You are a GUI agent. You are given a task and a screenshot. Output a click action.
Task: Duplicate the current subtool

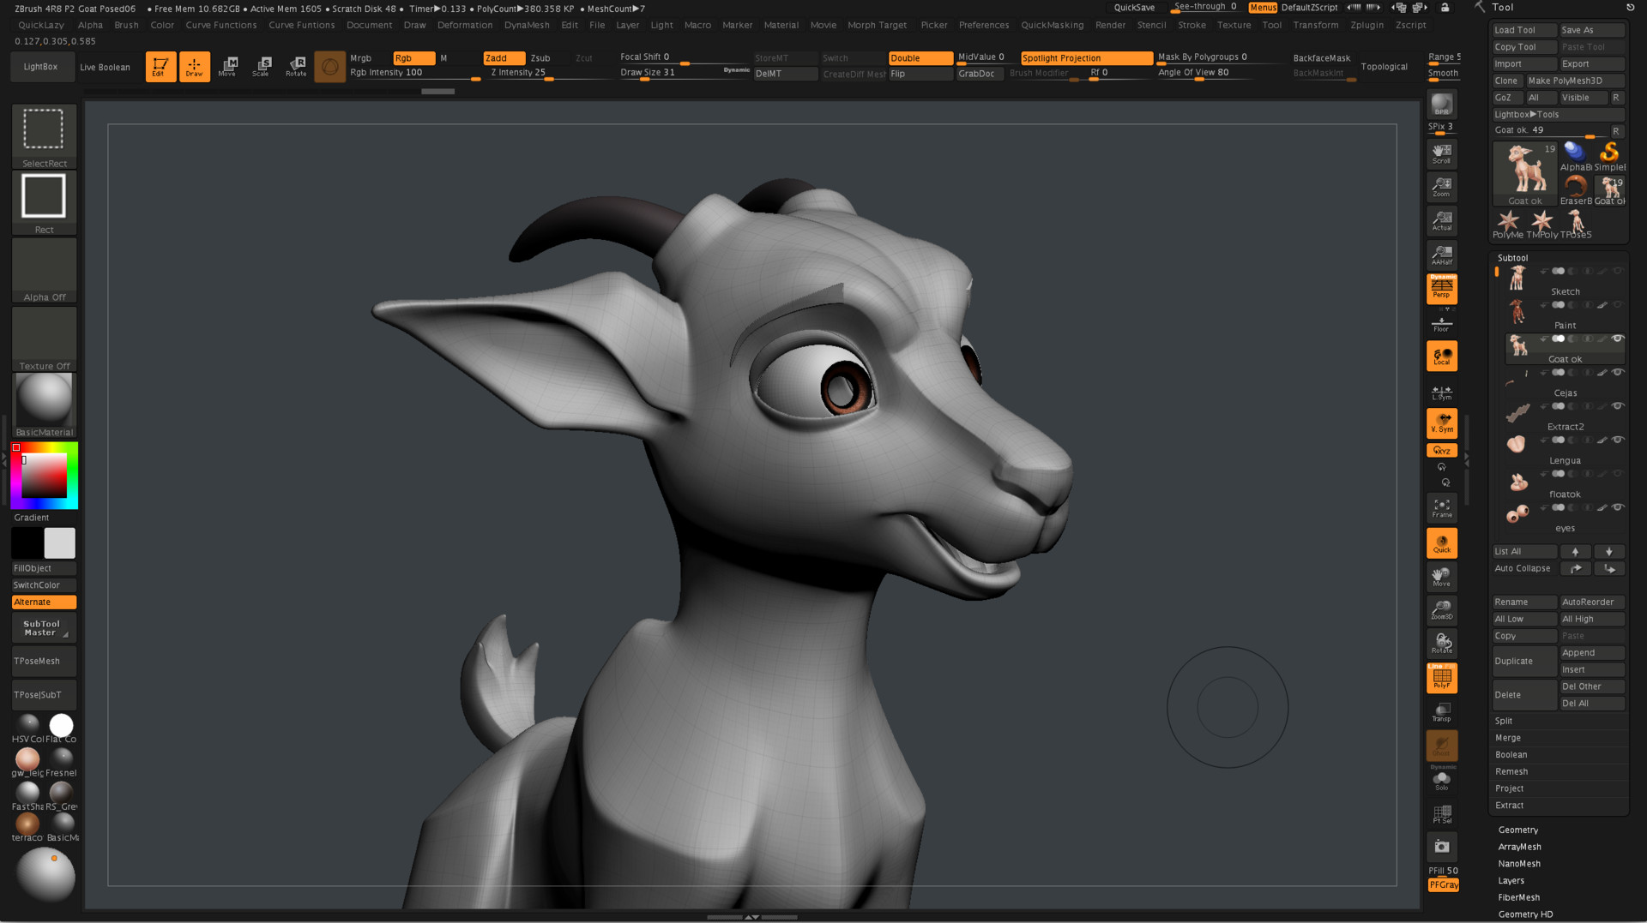[x=1524, y=661]
